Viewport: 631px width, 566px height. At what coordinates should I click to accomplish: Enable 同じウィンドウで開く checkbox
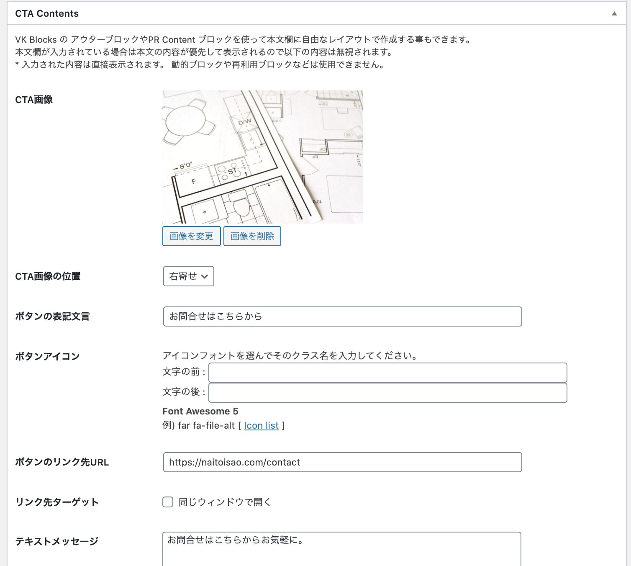(167, 502)
